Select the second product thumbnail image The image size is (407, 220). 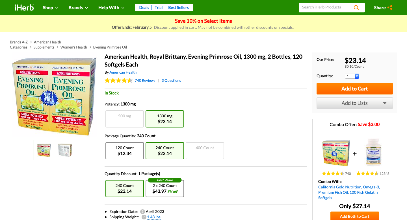coord(65,150)
